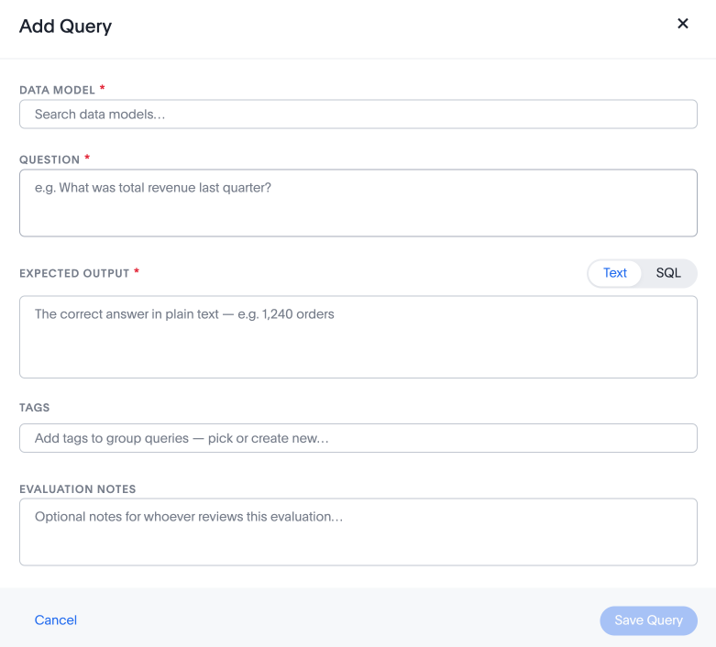The width and height of the screenshot is (716, 647).
Task: Click the Save Query button
Action: point(648,620)
